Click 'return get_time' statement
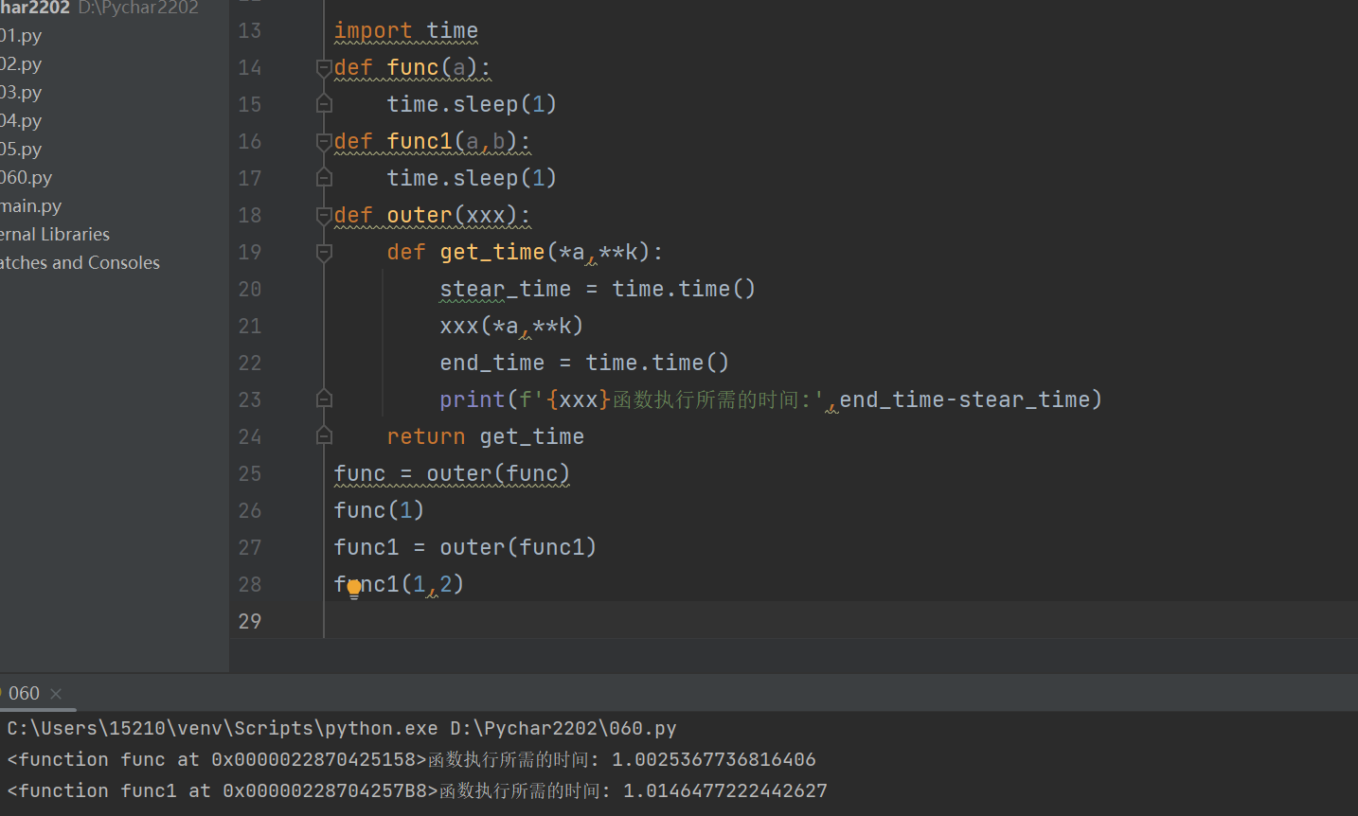1358x816 pixels. point(486,437)
